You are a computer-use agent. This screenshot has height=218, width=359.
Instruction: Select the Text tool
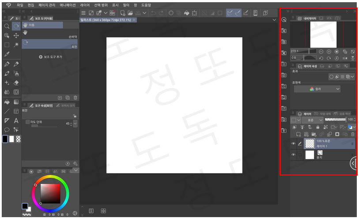click(16, 120)
